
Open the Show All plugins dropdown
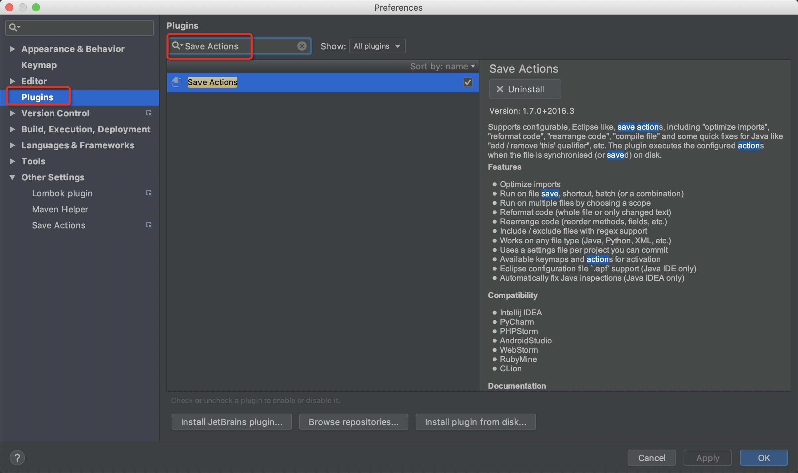tap(377, 46)
